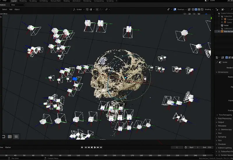Screen dimensions: 233x160
Task: Open the Object menu in viewport header
Action: pyautogui.click(x=17, y=9)
